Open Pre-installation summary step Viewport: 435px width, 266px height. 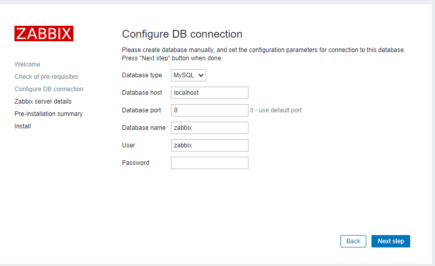coord(49,114)
